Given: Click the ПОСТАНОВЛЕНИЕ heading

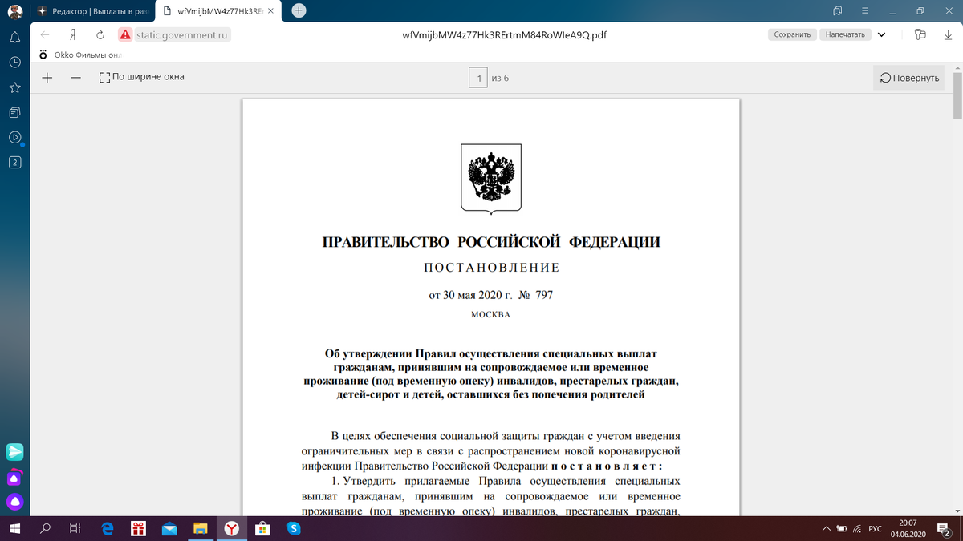Looking at the screenshot, I should click(x=491, y=267).
